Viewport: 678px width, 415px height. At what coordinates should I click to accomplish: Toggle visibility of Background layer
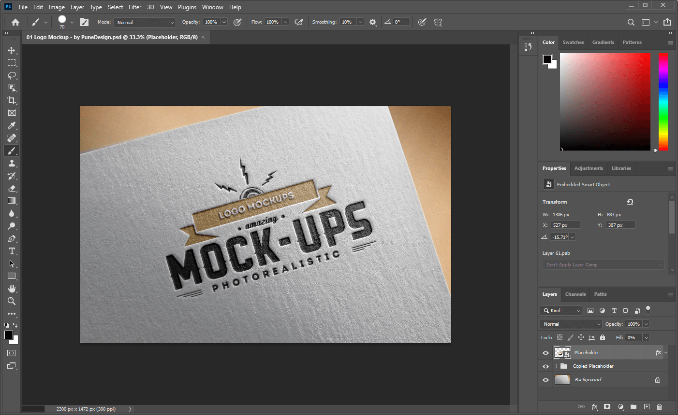coord(545,380)
